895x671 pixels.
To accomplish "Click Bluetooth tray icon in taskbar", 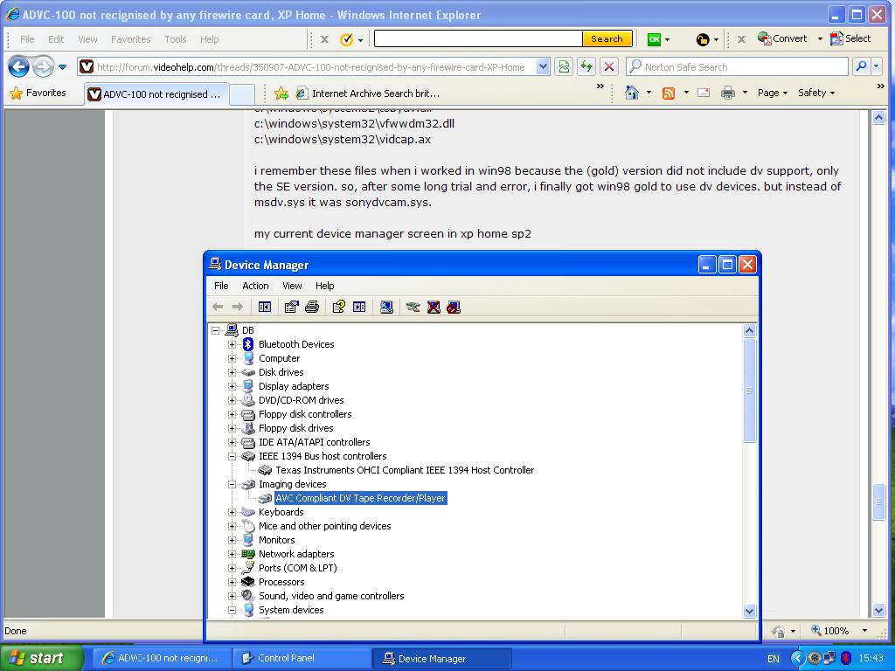I will pyautogui.click(x=846, y=658).
